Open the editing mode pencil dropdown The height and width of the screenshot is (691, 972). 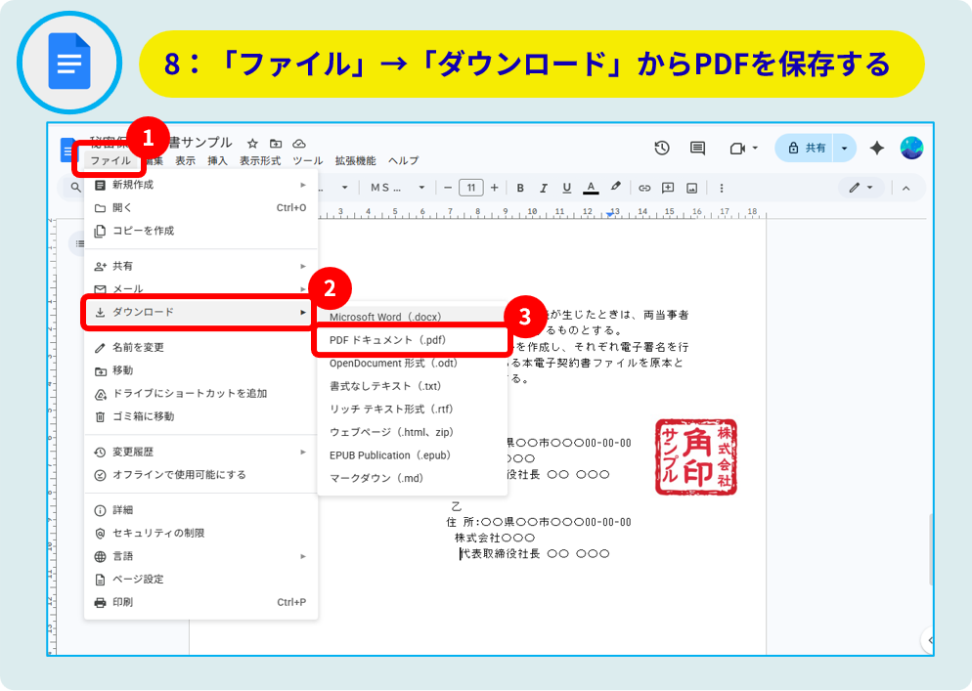[860, 188]
